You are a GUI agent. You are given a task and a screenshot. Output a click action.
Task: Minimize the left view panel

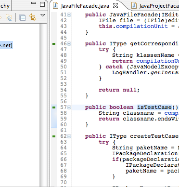pos(34,3)
